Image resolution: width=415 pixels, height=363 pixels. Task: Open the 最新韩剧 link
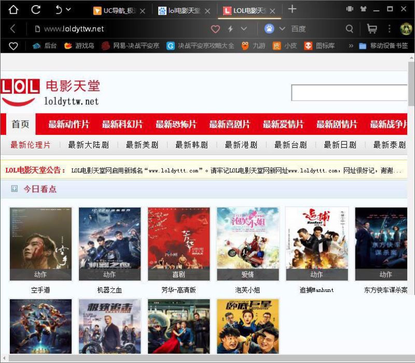pos(191,145)
